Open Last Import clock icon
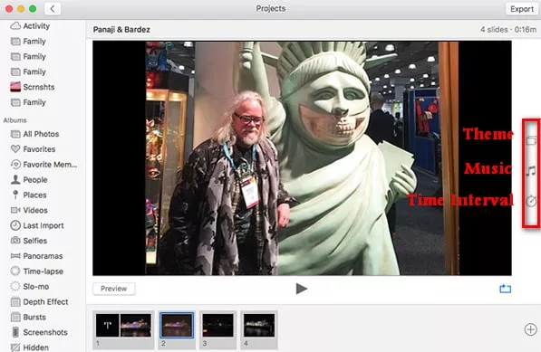 (x=15, y=225)
